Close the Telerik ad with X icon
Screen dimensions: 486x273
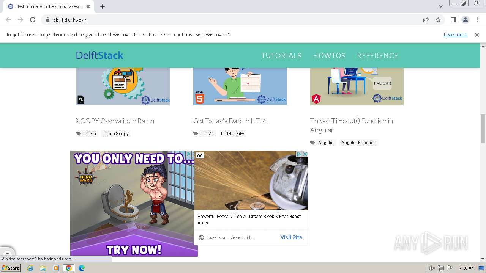click(305, 154)
